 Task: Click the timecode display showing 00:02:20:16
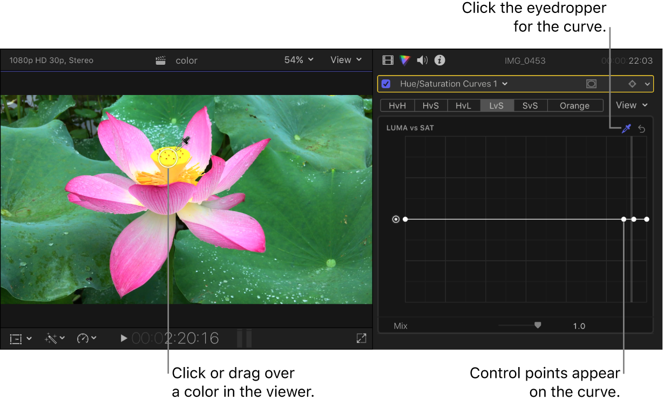coord(174,338)
